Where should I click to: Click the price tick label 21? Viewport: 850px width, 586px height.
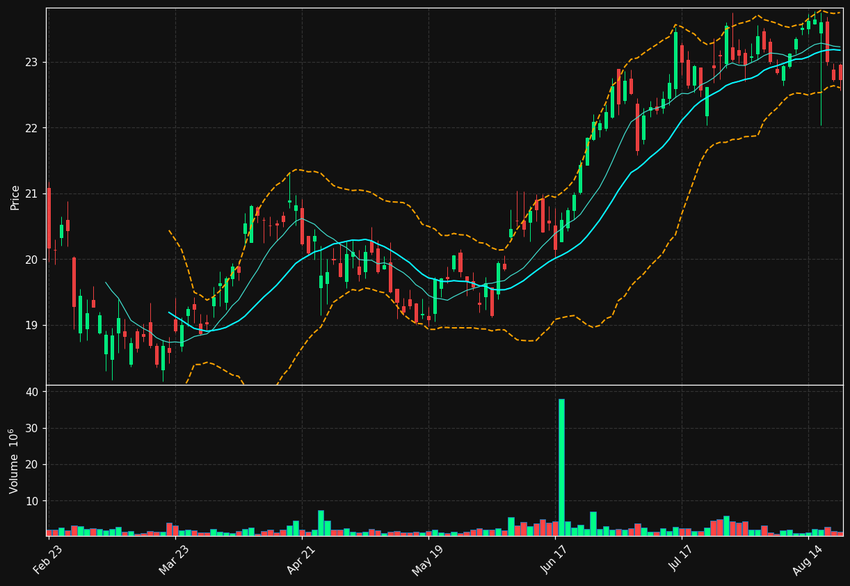[x=31, y=193]
